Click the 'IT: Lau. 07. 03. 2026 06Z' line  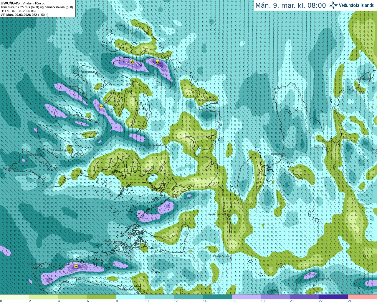19,11
